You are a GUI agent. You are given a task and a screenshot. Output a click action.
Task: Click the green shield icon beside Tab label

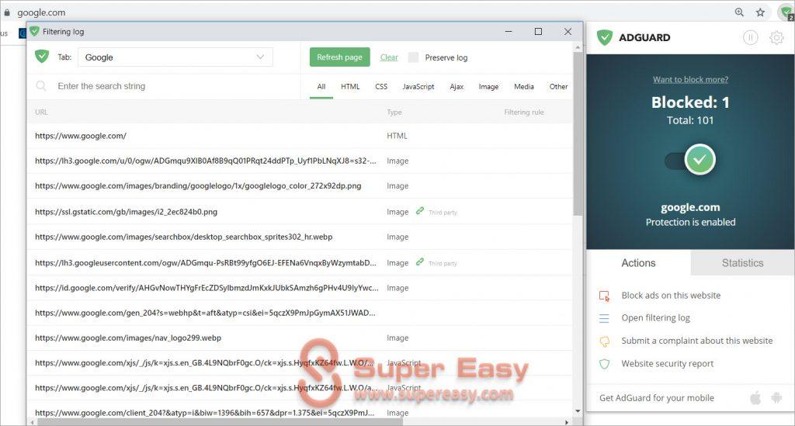coord(42,56)
